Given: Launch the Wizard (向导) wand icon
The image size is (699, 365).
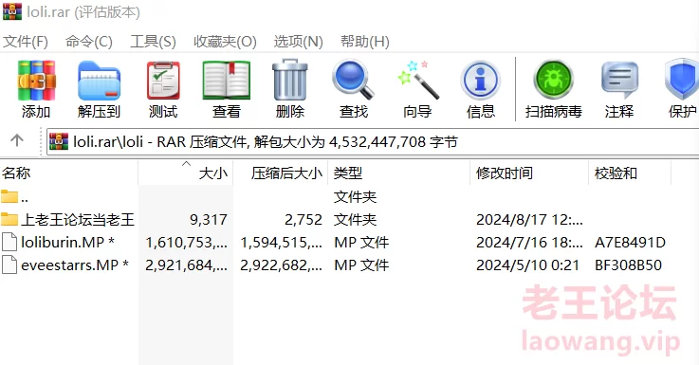Looking at the screenshot, I should pos(417,81).
